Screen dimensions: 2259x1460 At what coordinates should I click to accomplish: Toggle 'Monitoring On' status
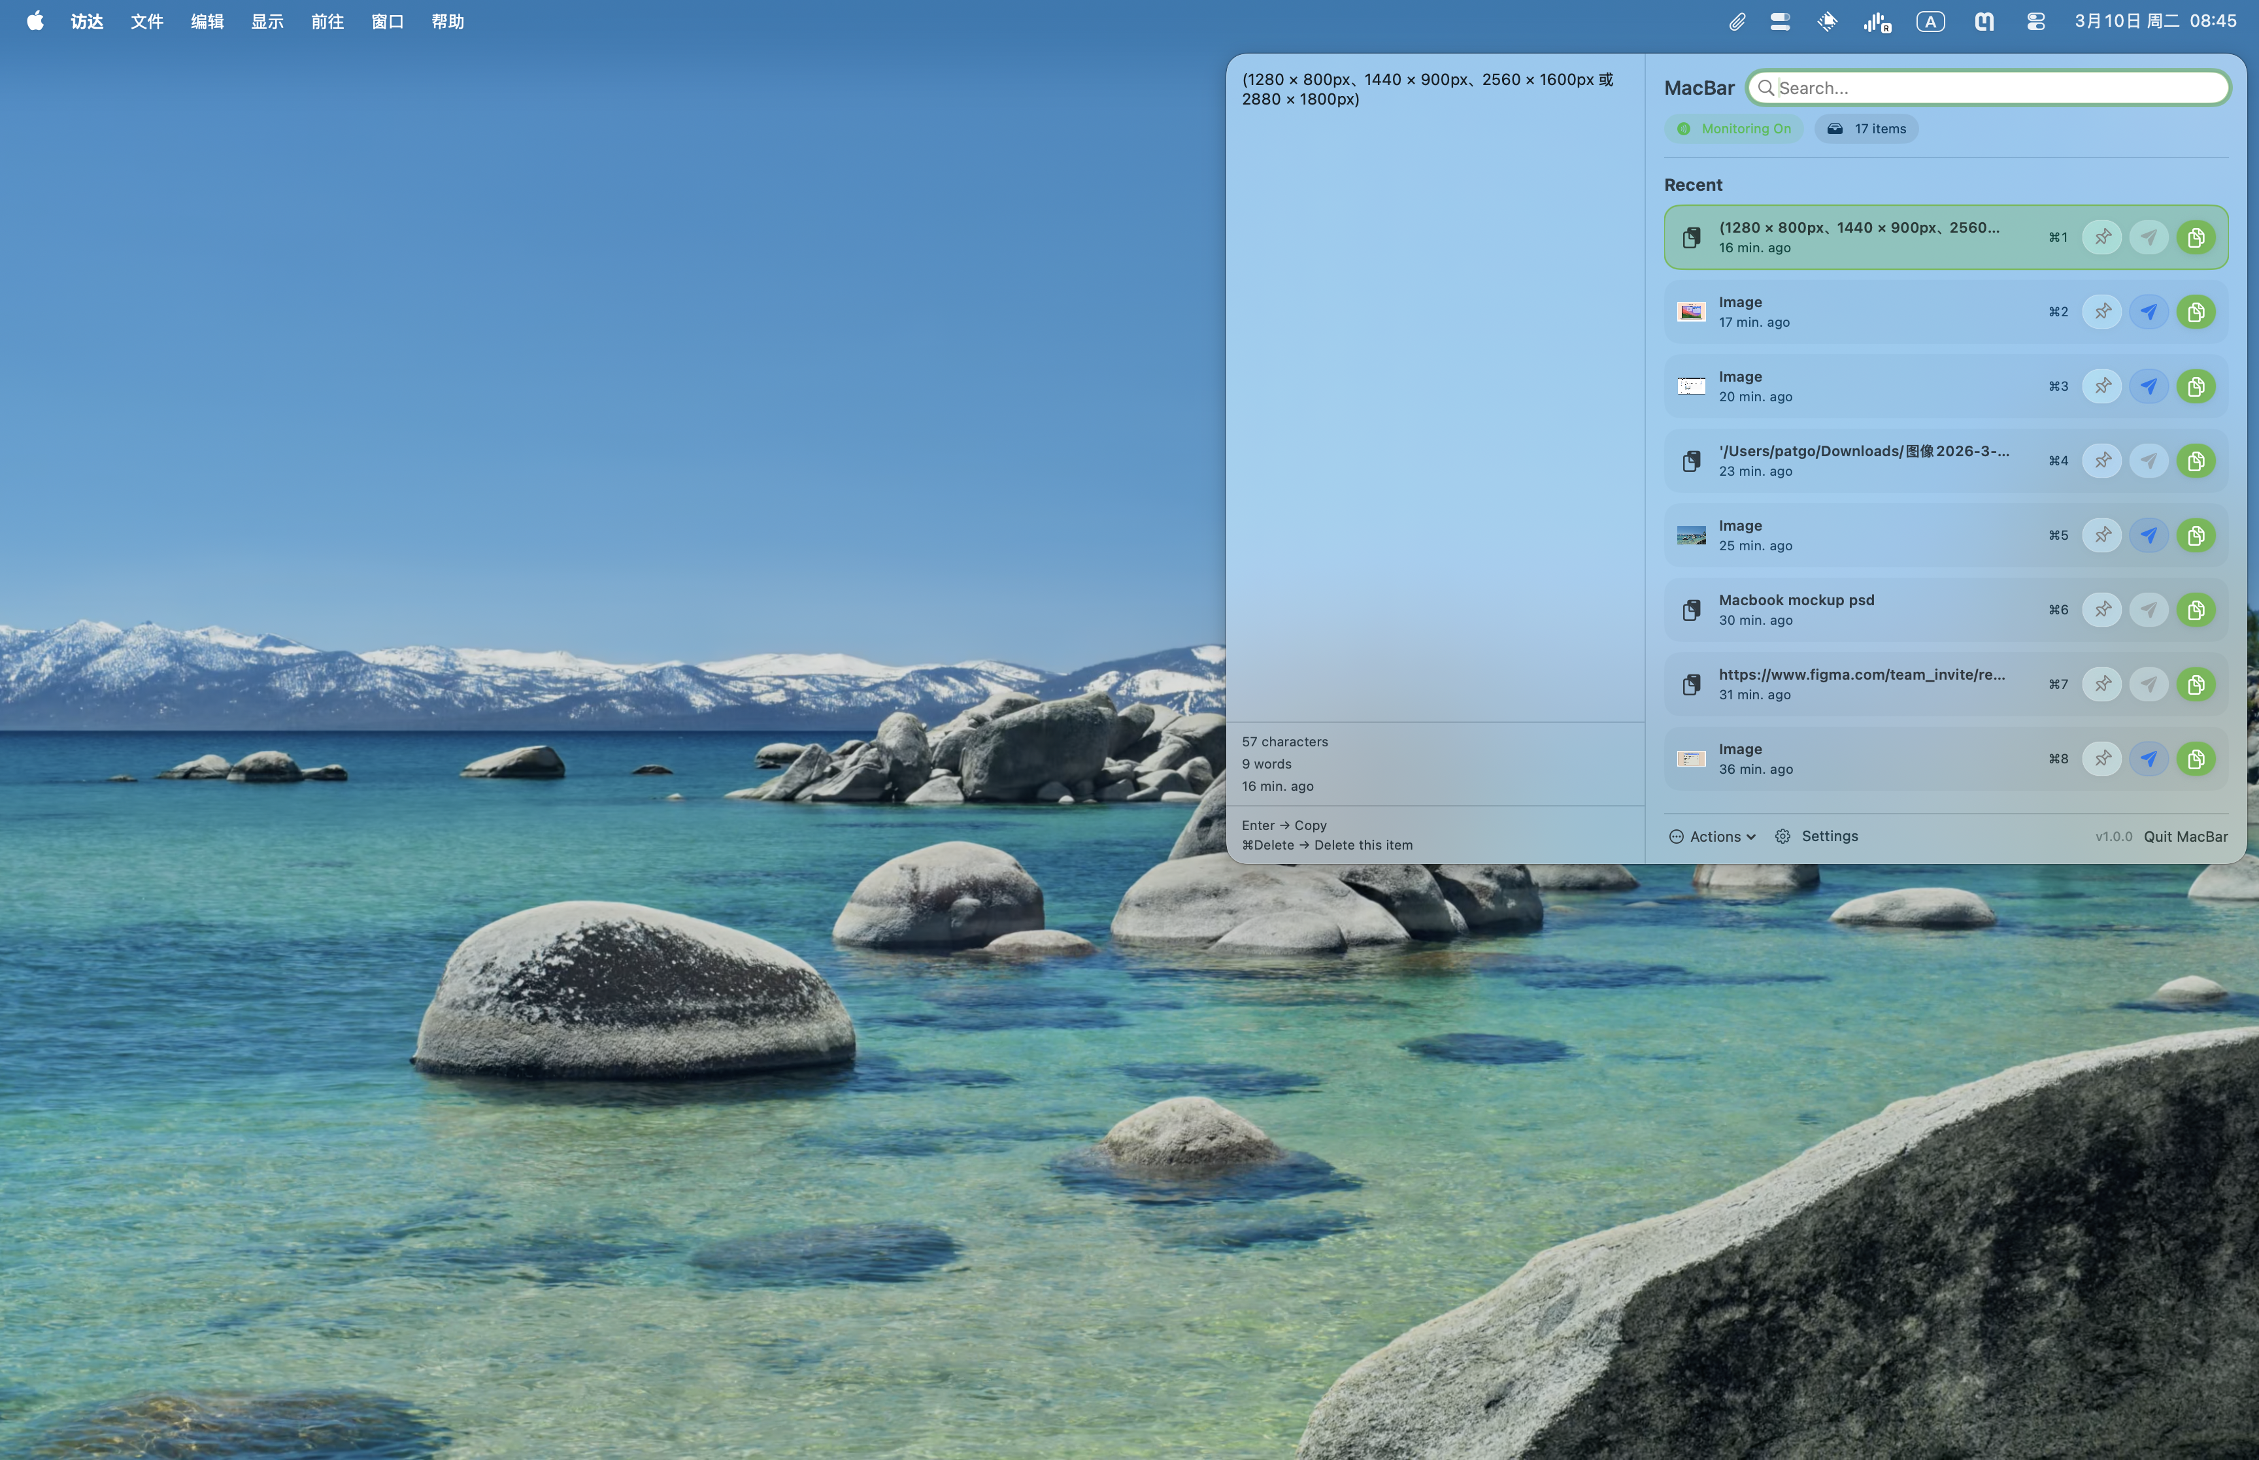pyautogui.click(x=1732, y=128)
